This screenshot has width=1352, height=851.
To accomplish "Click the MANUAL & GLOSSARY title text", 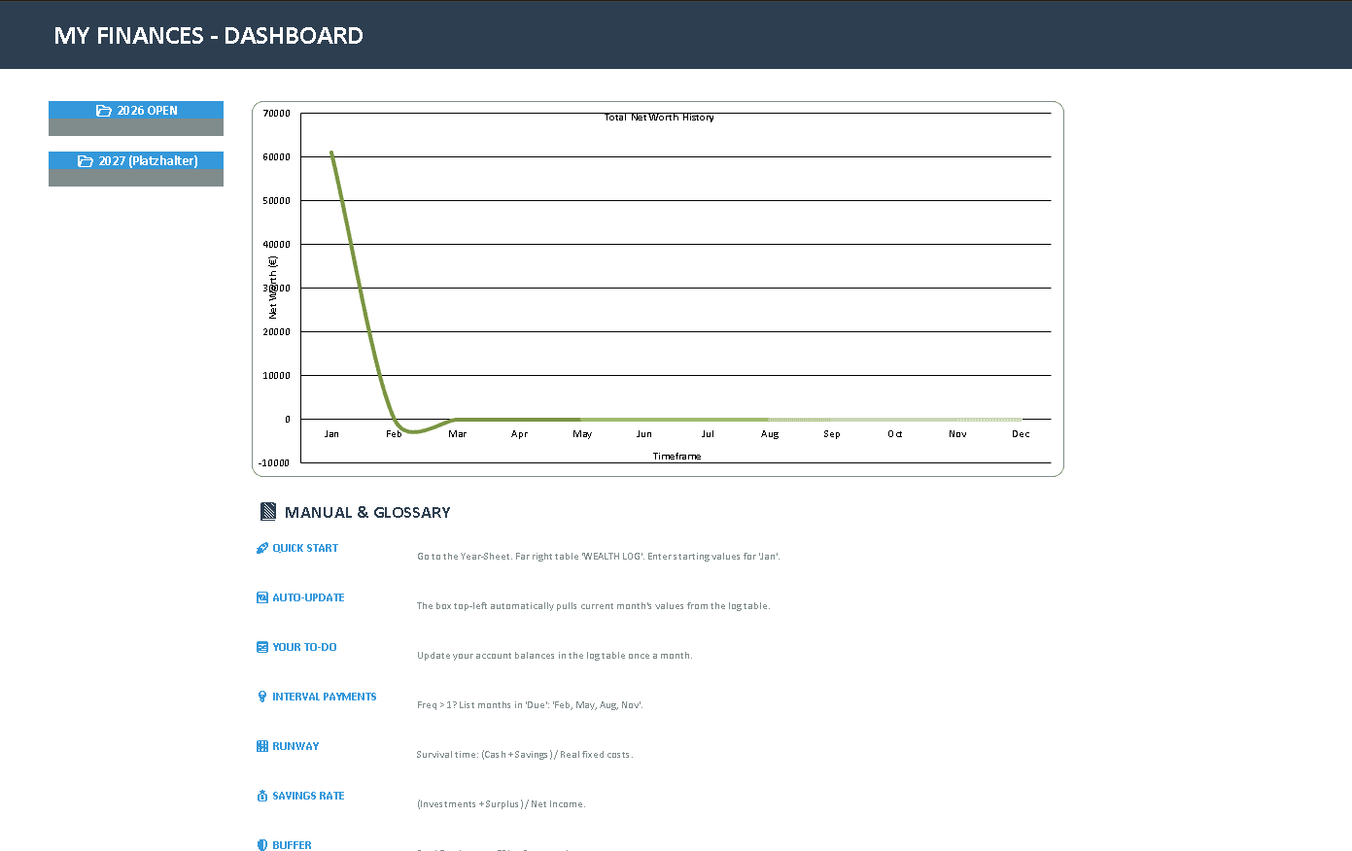I will pos(367,512).
